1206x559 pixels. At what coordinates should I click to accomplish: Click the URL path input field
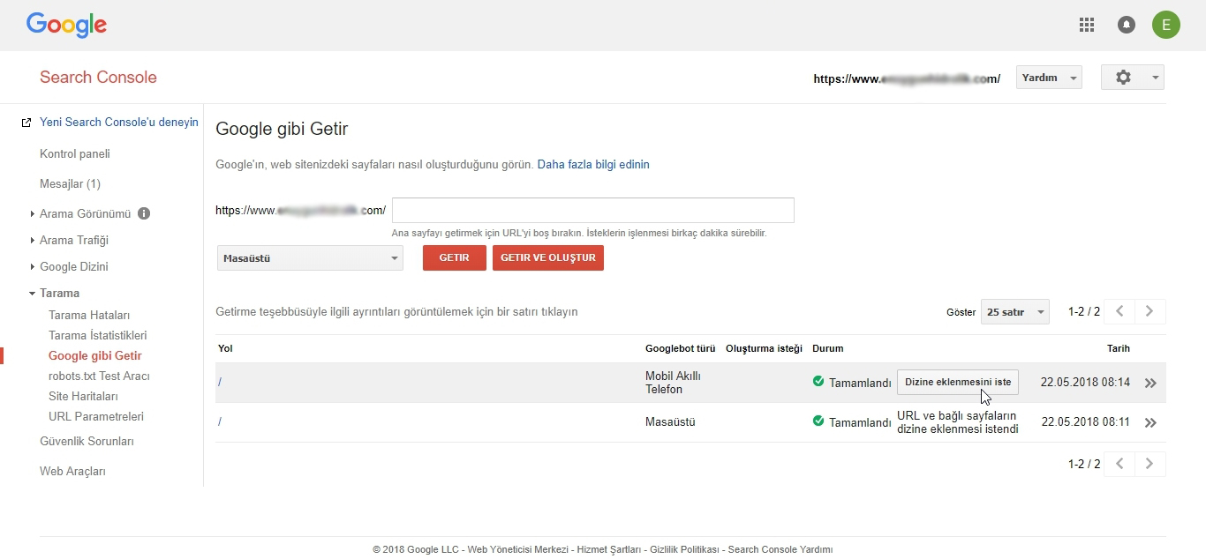tap(592, 211)
